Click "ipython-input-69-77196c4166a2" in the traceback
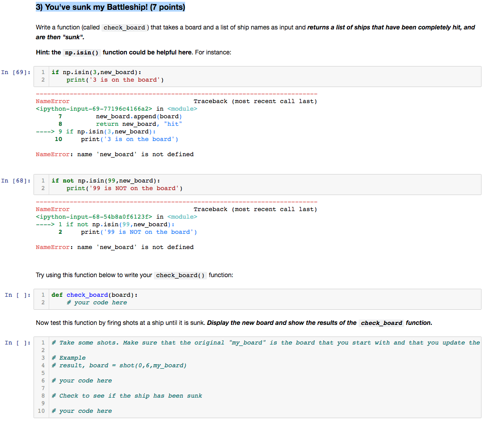 [x=94, y=109]
